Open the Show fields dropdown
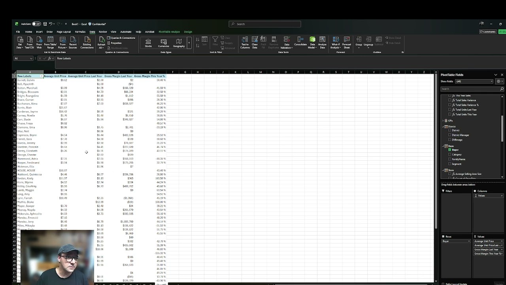 (474, 81)
